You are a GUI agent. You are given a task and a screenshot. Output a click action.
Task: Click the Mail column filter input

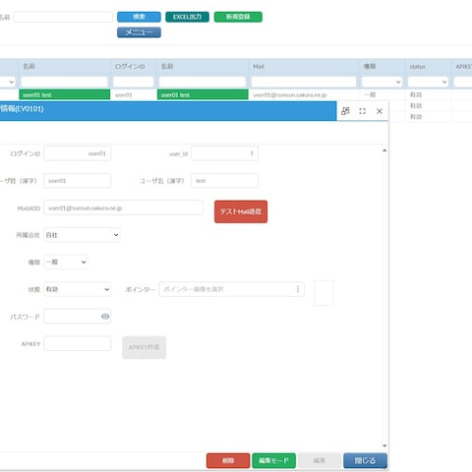pyautogui.click(x=304, y=82)
